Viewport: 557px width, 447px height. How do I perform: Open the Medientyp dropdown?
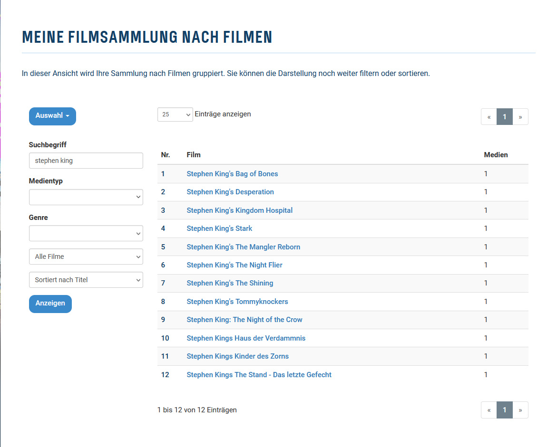tap(86, 197)
